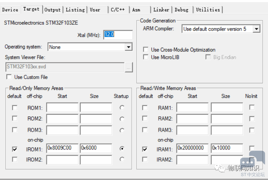Open the User tab
Image resolution: width=268 pixels, height=180 pixels.
point(98,10)
